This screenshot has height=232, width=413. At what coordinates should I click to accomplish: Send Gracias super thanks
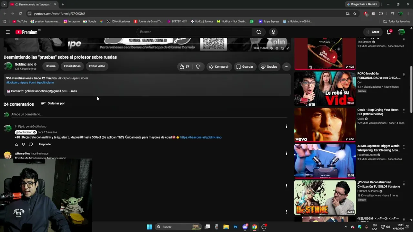tap(269, 67)
